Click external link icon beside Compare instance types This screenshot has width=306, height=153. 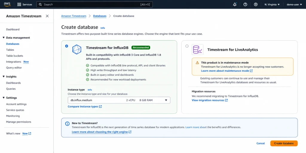point(100,107)
